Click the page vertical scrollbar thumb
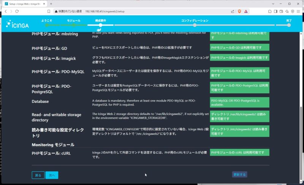304x185 pixels. (x=301, y=143)
